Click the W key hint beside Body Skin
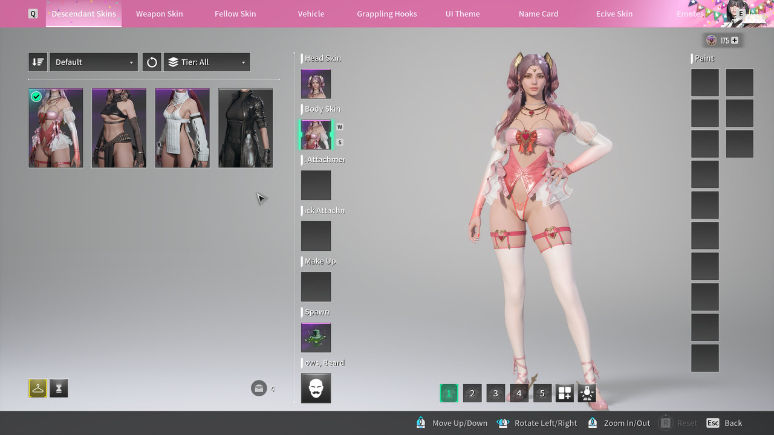 [340, 127]
